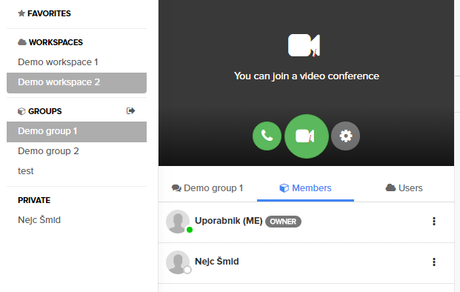Open the options menu for Uporabnik (ME)
The image size is (460, 292).
434,222
